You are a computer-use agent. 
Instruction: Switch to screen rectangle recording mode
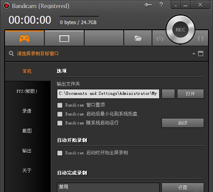point(64,38)
